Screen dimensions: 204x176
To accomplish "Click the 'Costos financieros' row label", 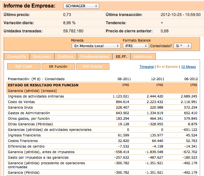I will click(23, 141).
